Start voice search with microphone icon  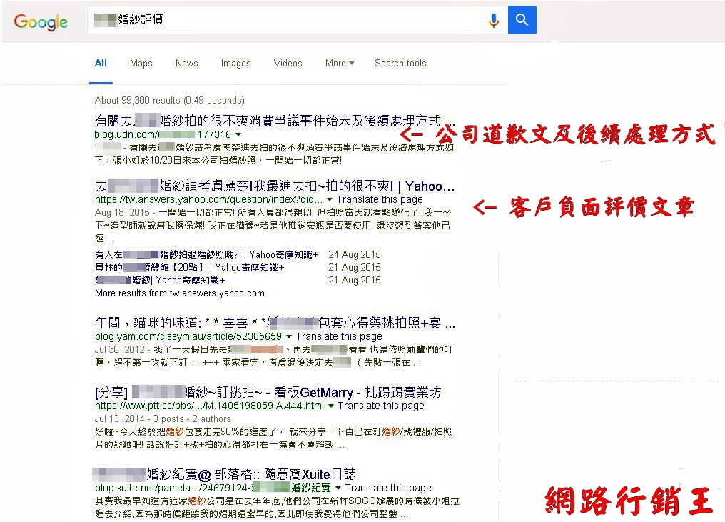[x=494, y=20]
